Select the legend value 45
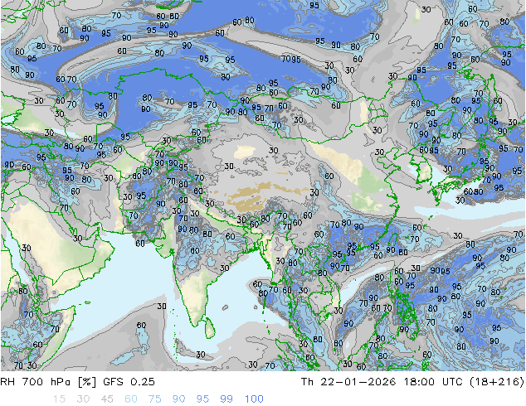This screenshot has width=526, height=406. (x=107, y=399)
